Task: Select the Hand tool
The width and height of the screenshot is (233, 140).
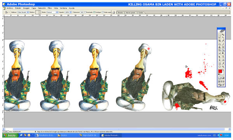Action: 219,67
